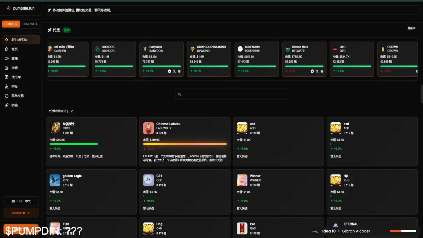Screen dimensions: 423x238
Task: Open the 5分钟价格变化 sort dropdown
Action: click(60, 111)
